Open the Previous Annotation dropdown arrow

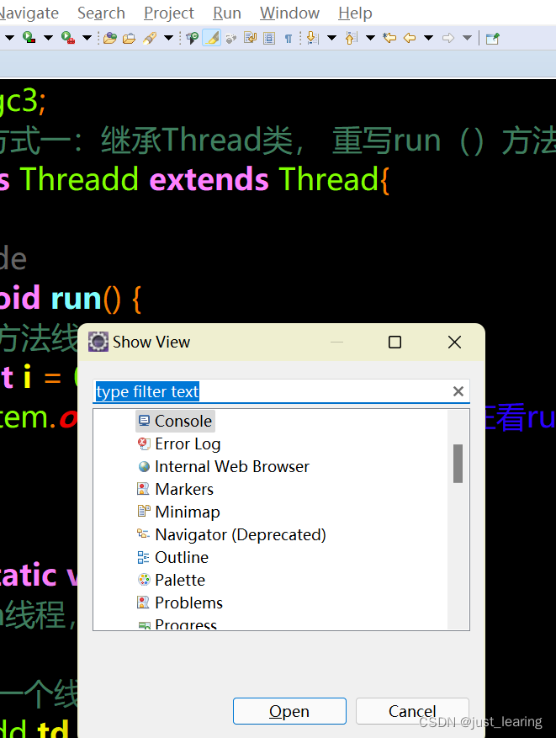(370, 38)
